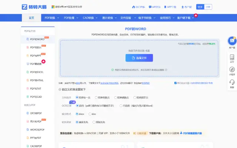Click the floating 客户端 round blue icon
Image resolution: width=237 pixels, height=148 pixels.
[232, 41]
